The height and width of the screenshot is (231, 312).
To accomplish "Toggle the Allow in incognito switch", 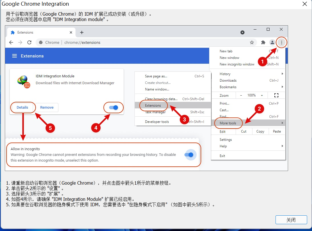I will pyautogui.click(x=189, y=155).
